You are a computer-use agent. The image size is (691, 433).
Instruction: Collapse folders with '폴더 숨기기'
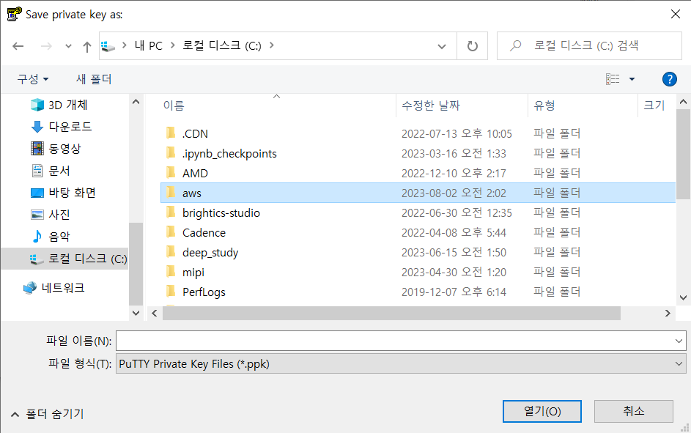tap(47, 414)
